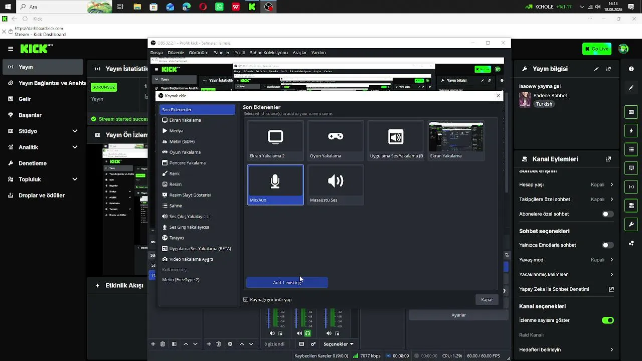Click the lightning activity icon in right rail
Screen dimensions: 642x361
[631, 131]
